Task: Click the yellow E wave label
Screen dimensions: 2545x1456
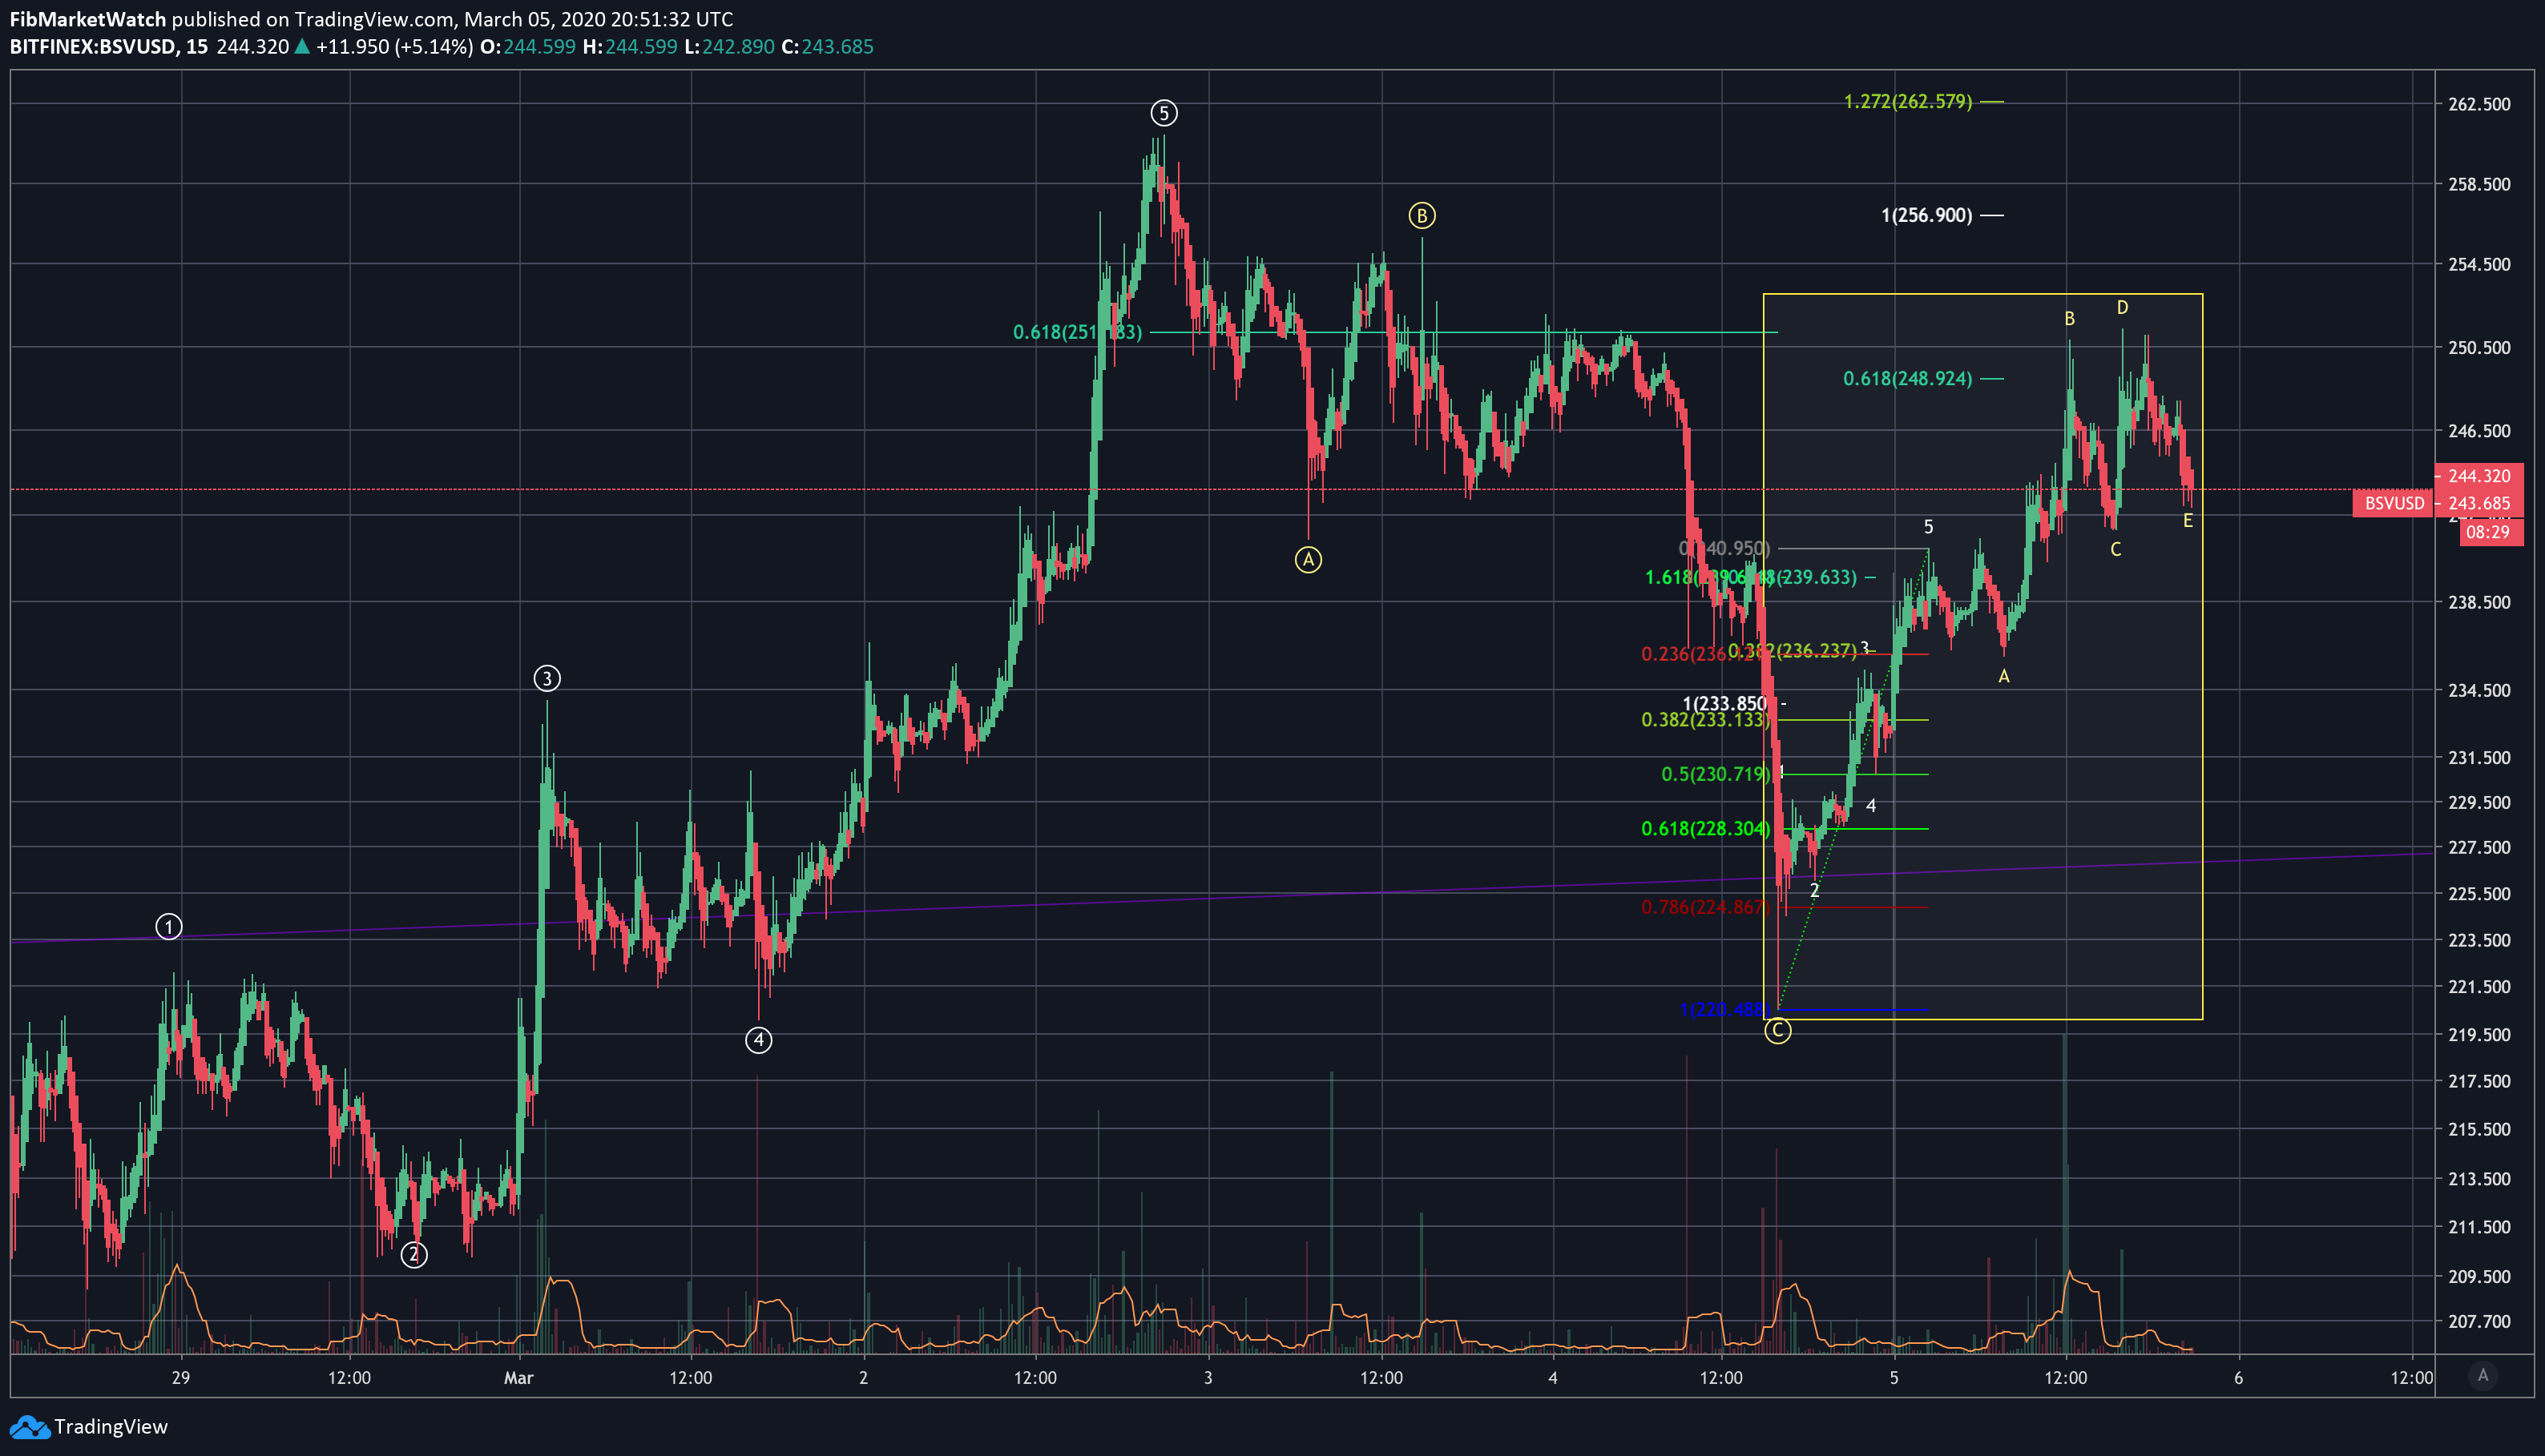Action: (2188, 521)
